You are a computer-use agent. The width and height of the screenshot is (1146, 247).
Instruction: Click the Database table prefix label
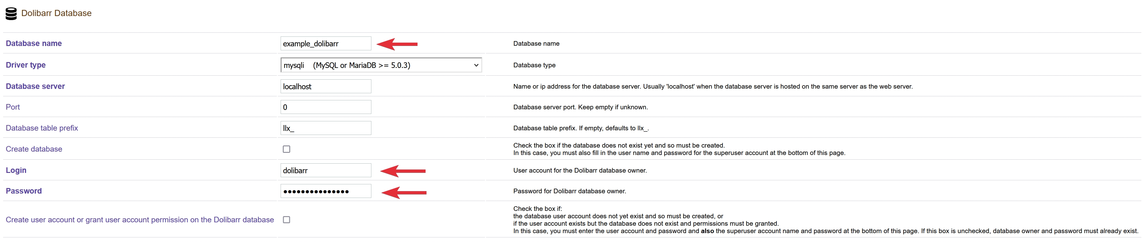(x=42, y=128)
